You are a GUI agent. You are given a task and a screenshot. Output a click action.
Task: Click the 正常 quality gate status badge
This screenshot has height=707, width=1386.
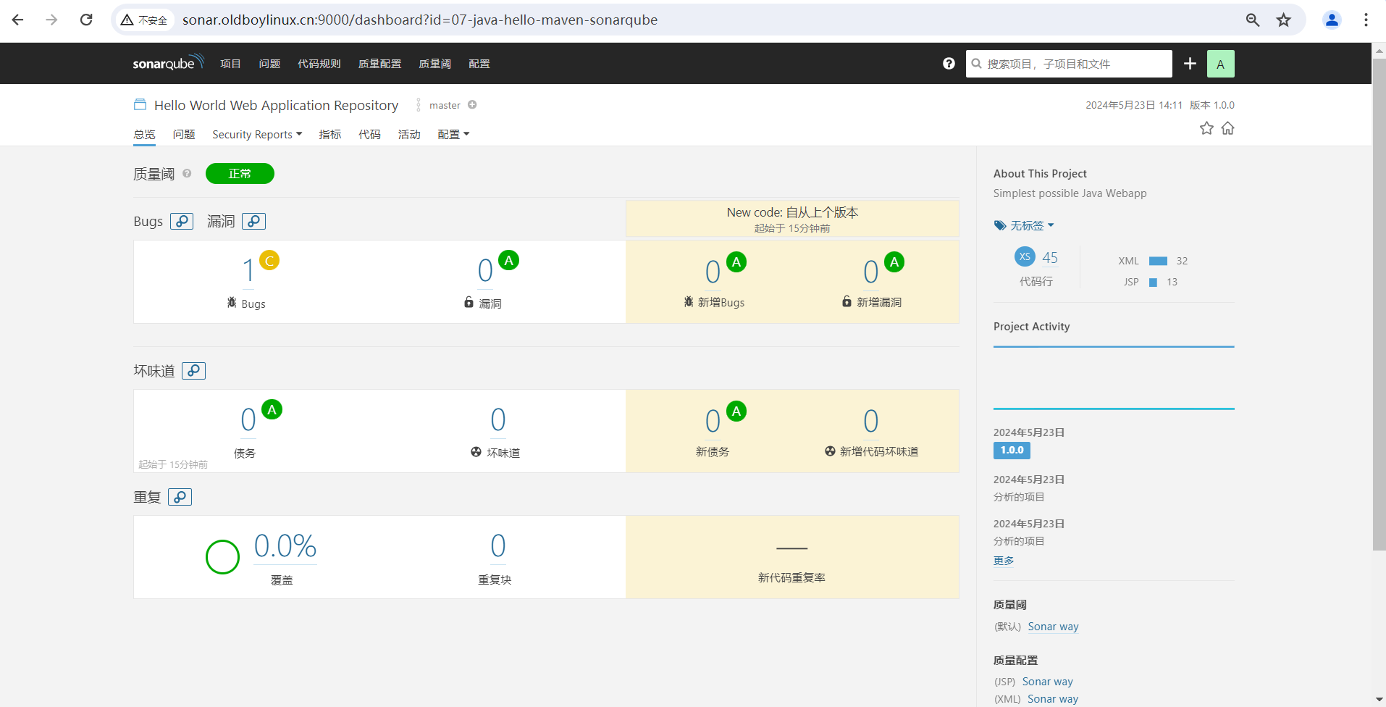[x=240, y=174]
